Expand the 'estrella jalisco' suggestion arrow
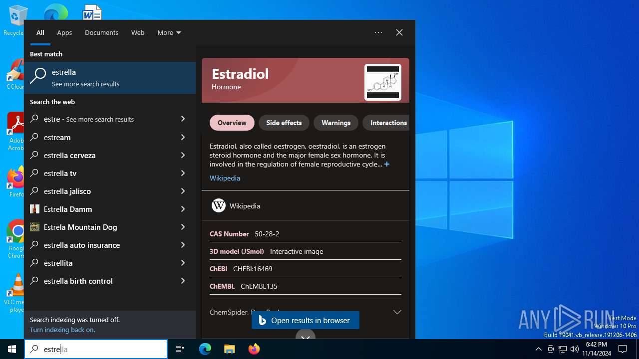The image size is (639, 359). (183, 191)
